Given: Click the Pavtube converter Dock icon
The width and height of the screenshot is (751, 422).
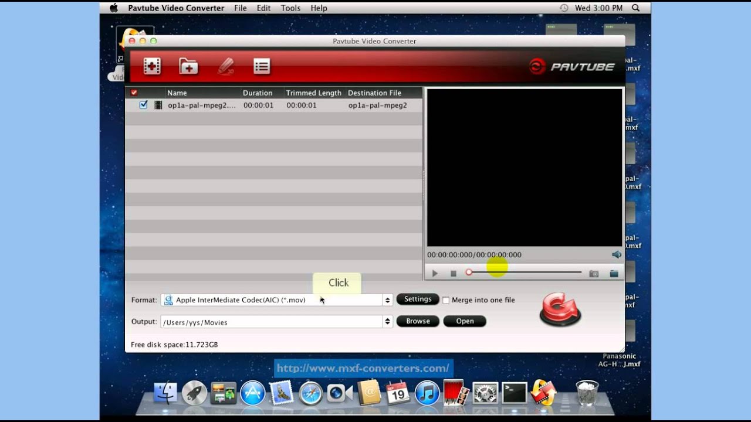Looking at the screenshot, I should tap(543, 393).
